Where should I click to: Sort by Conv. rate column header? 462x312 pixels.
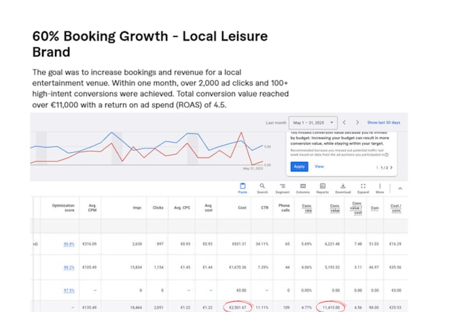click(x=307, y=208)
